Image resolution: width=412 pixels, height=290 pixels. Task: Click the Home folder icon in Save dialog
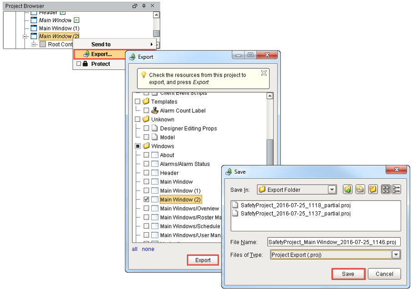[360, 190]
